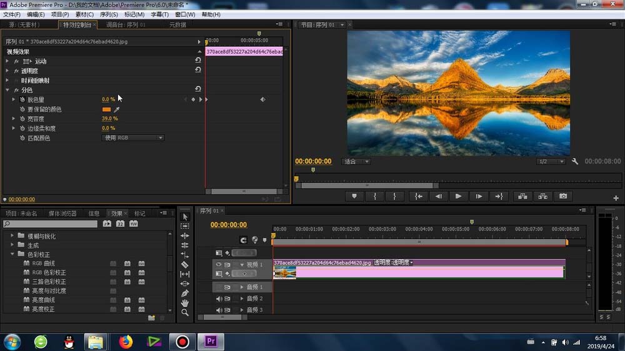The image size is (625, 351).
Task: Open monitor settings wrench icon
Action: tap(575, 161)
